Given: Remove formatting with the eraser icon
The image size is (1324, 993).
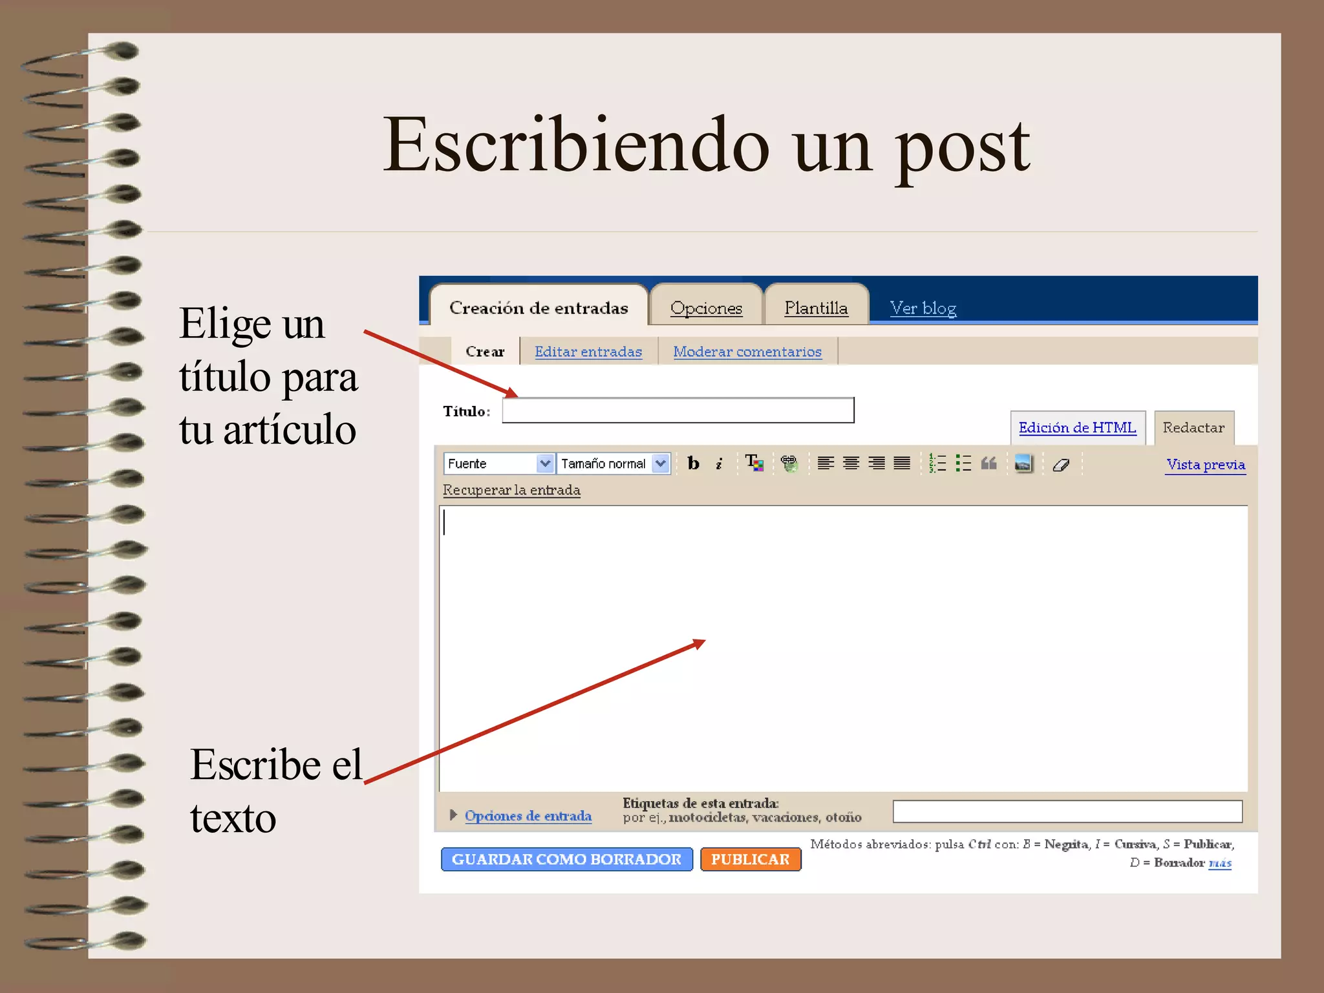Looking at the screenshot, I should [x=1061, y=464].
